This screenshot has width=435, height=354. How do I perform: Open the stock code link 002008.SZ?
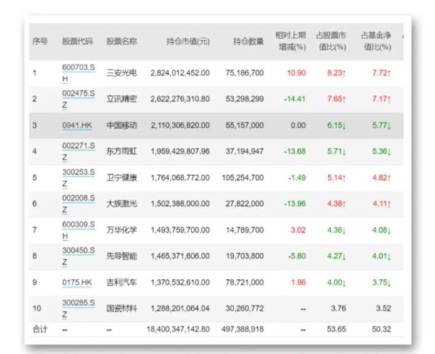(x=78, y=204)
